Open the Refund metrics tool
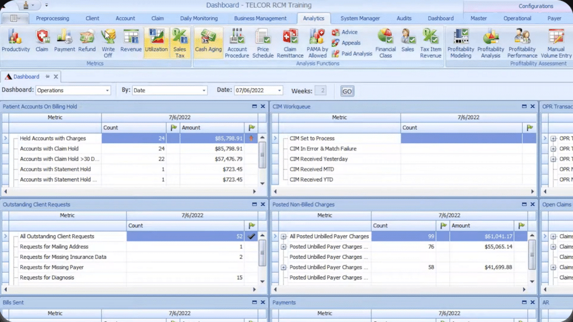This screenshot has height=322, width=573. tap(87, 41)
